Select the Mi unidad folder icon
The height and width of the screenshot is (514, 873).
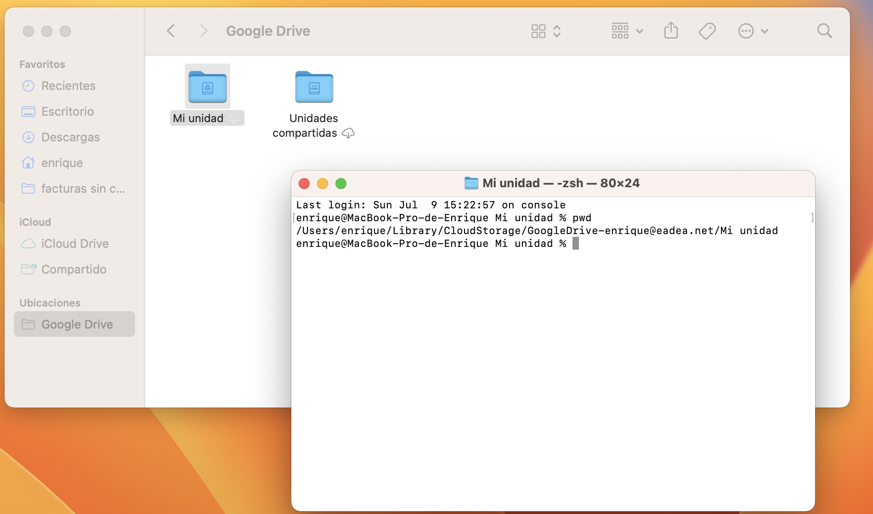208,87
